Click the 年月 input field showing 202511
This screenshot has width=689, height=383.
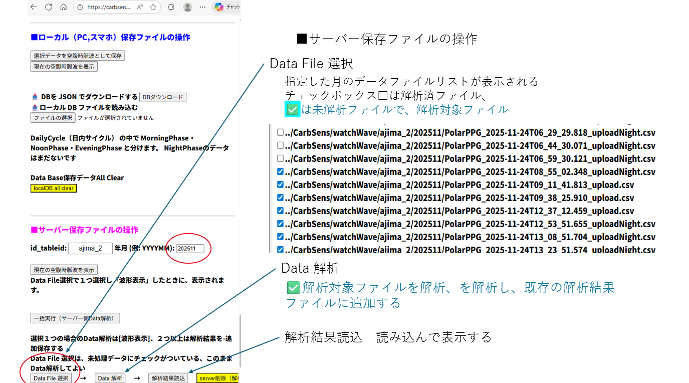point(190,248)
